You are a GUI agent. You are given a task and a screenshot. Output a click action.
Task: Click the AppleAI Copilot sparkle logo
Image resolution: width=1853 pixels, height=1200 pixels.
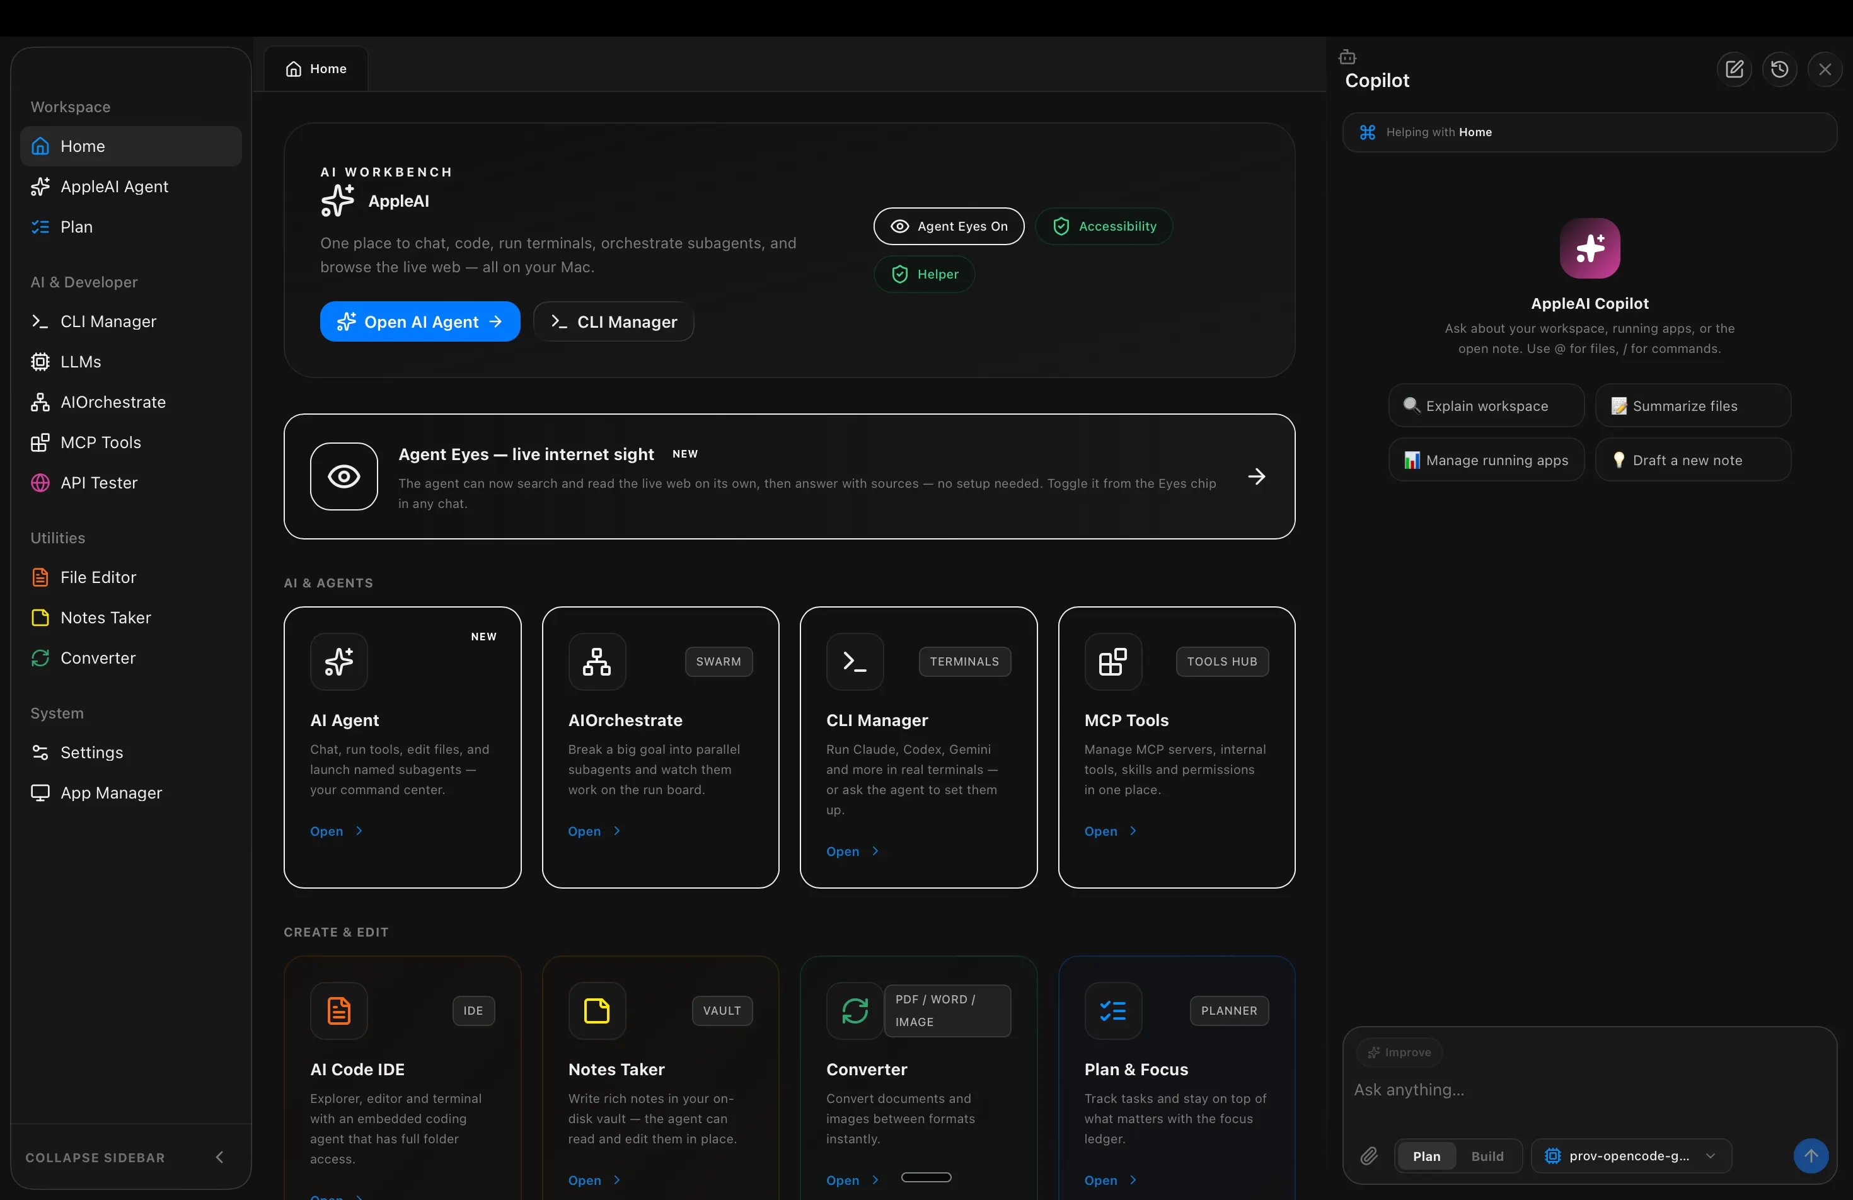[1589, 248]
